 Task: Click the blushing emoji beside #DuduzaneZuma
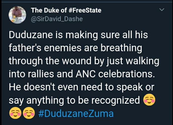(x=29, y=113)
